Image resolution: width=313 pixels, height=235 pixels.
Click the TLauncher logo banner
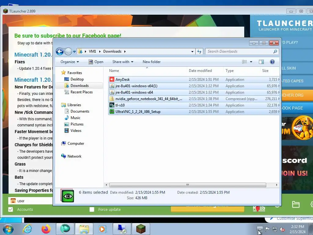[285, 25]
